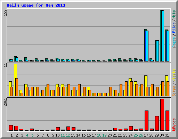Viewport: 178px width, 139px height.
Task: Click green weekend day label 4
Action: pyautogui.click(x=27, y=135)
